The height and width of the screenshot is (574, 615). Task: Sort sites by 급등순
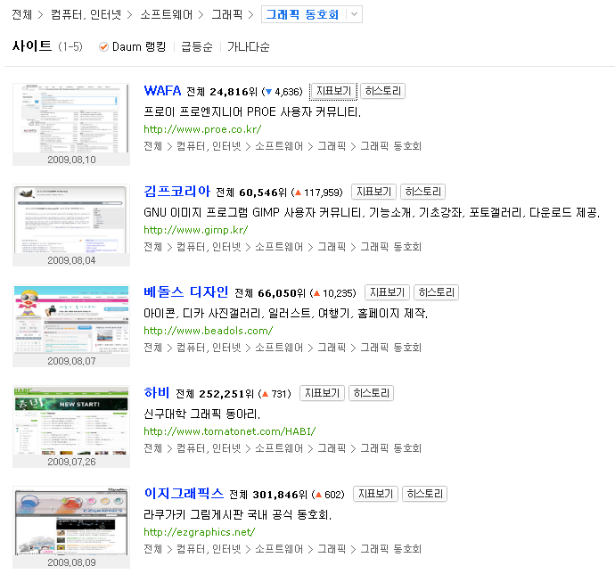197,46
